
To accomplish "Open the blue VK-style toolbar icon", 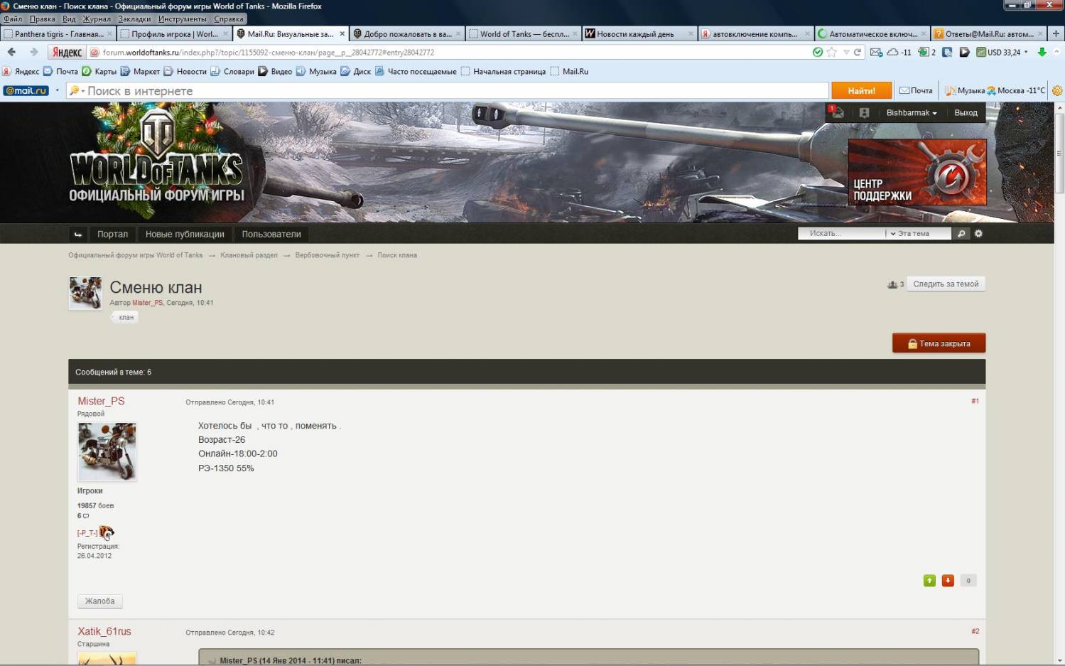I will (947, 52).
